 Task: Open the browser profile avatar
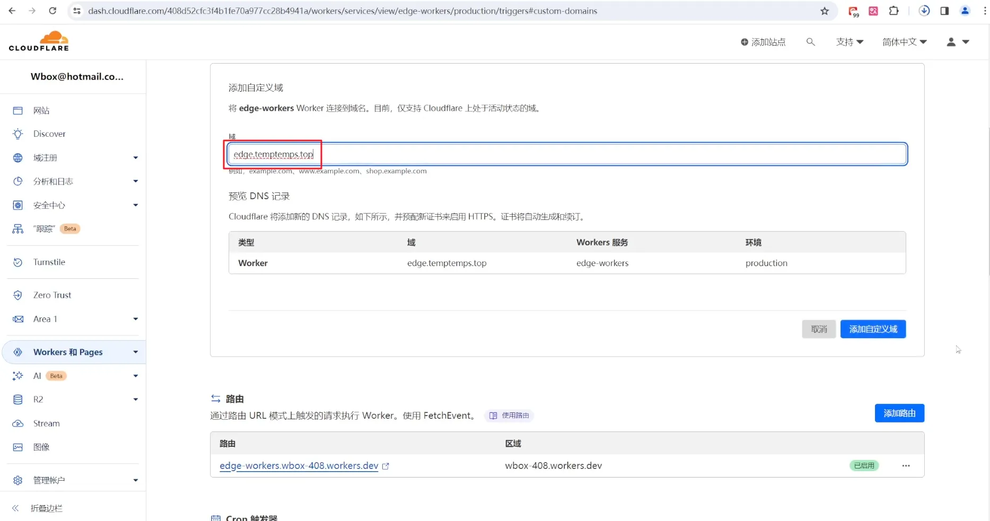pos(965,11)
